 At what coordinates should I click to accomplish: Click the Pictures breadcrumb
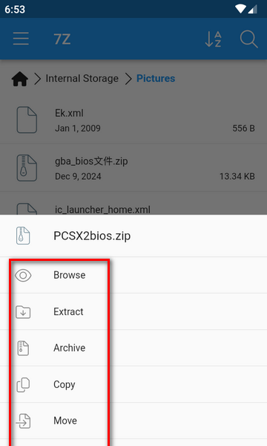pos(156,79)
